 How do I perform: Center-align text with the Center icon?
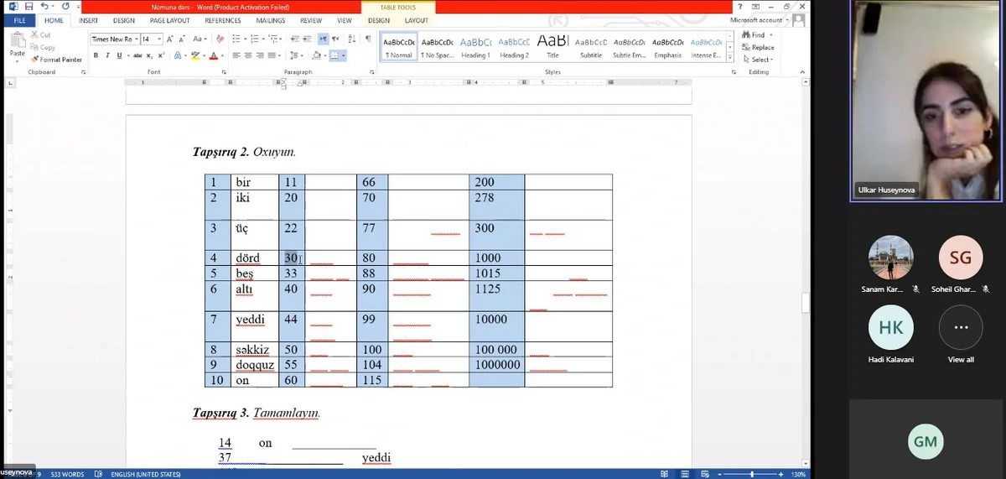[248, 55]
